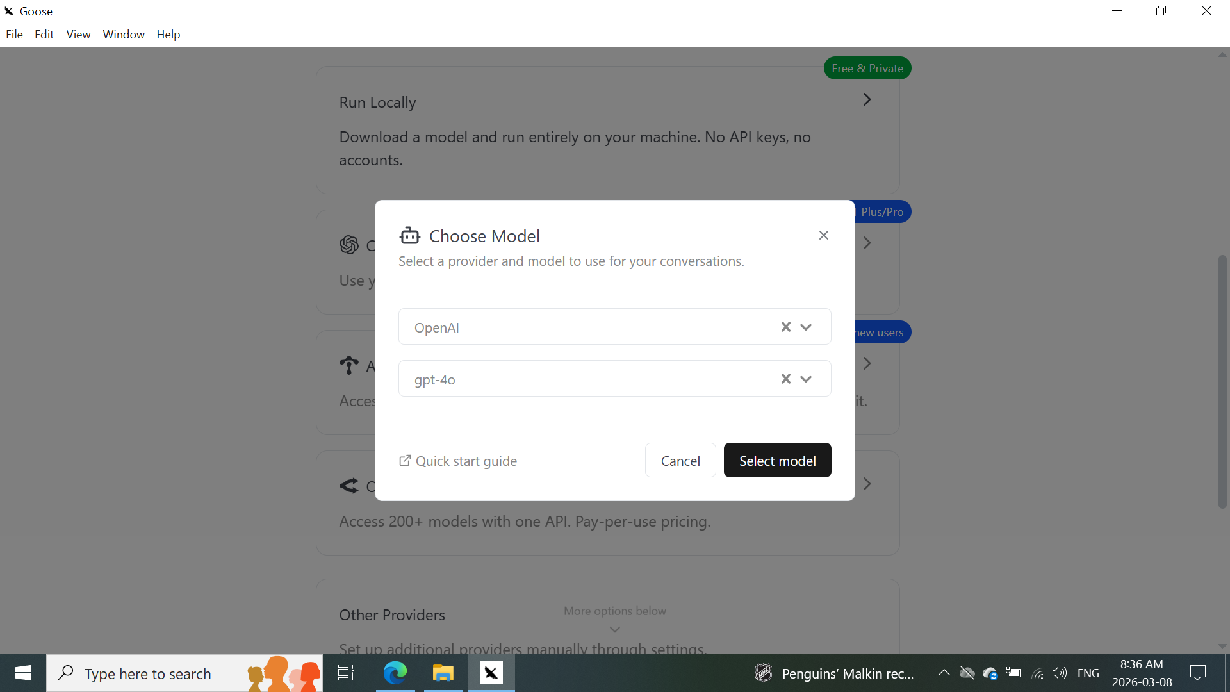Open the File menu

14,34
